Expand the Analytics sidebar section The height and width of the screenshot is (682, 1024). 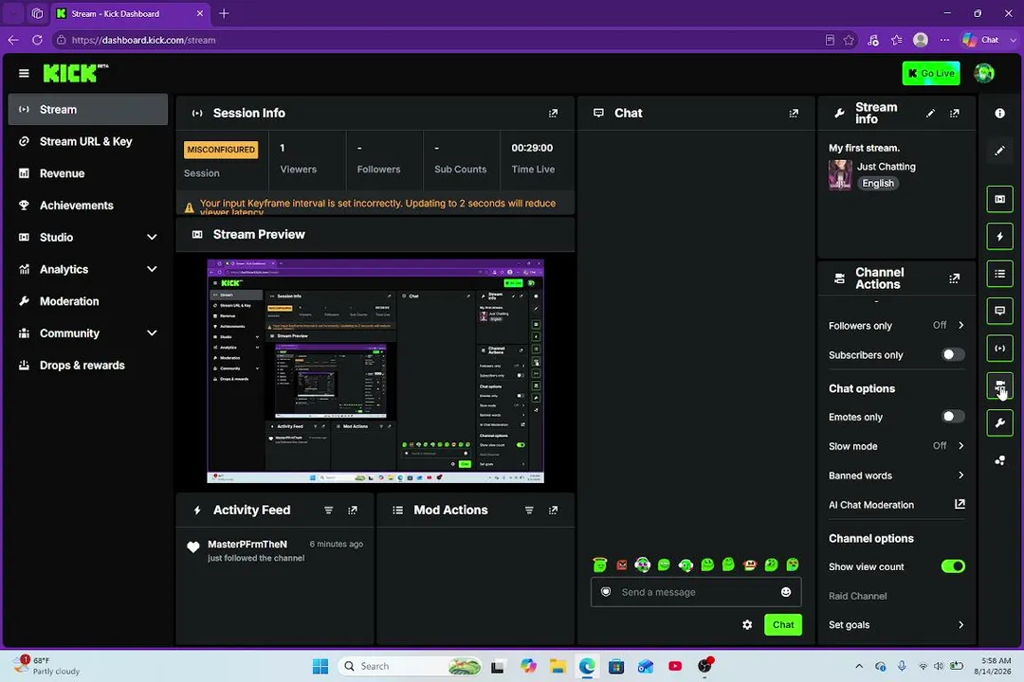[x=152, y=269]
